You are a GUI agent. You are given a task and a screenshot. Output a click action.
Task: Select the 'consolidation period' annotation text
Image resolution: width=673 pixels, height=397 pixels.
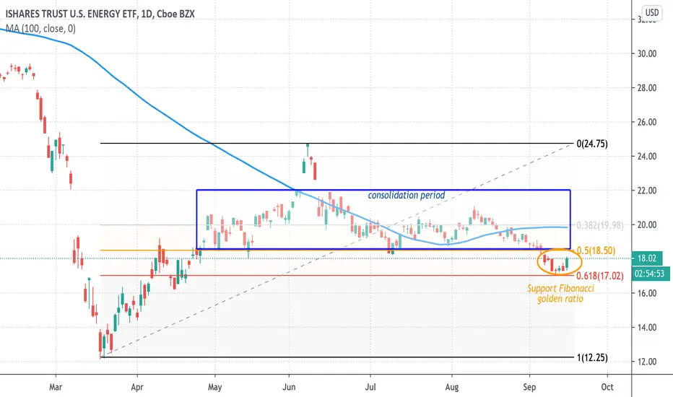[x=406, y=196]
